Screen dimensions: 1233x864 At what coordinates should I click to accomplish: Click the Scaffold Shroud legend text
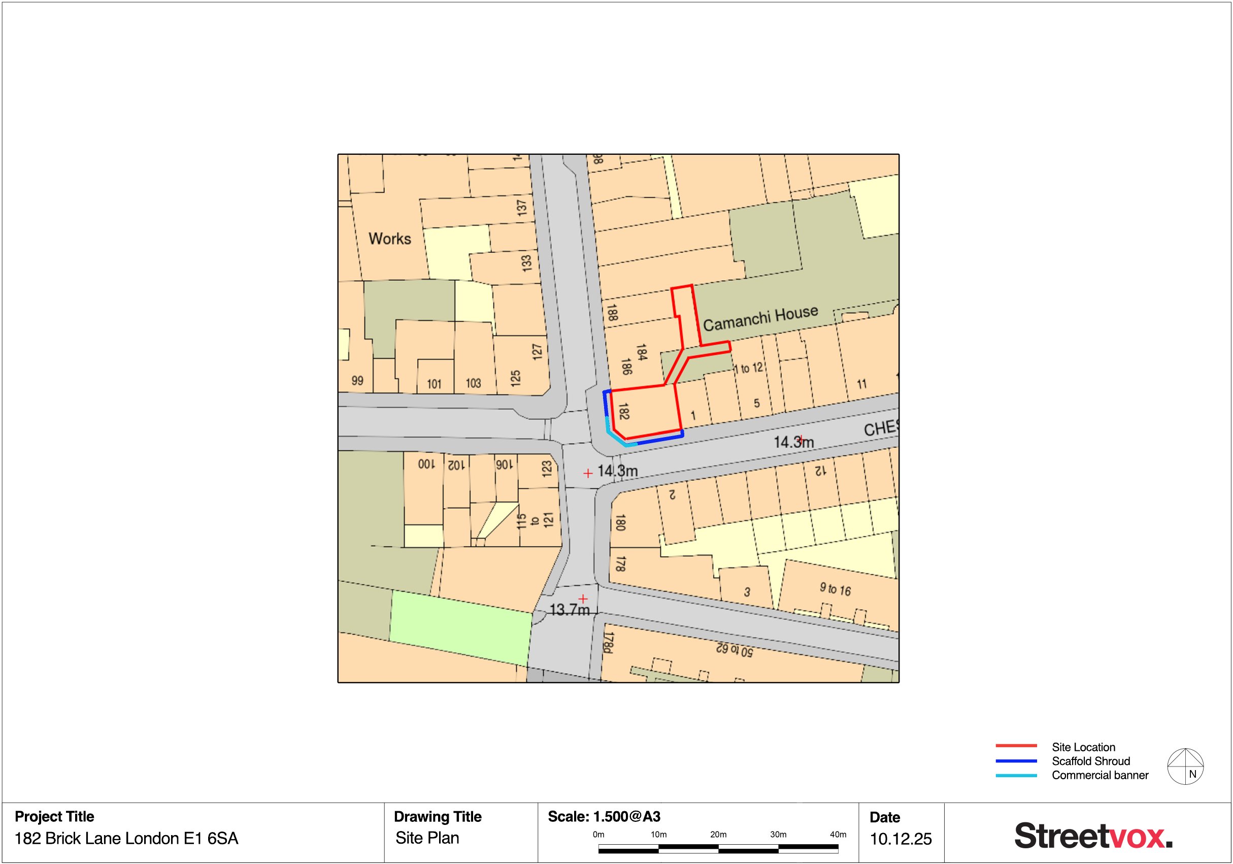point(1091,761)
